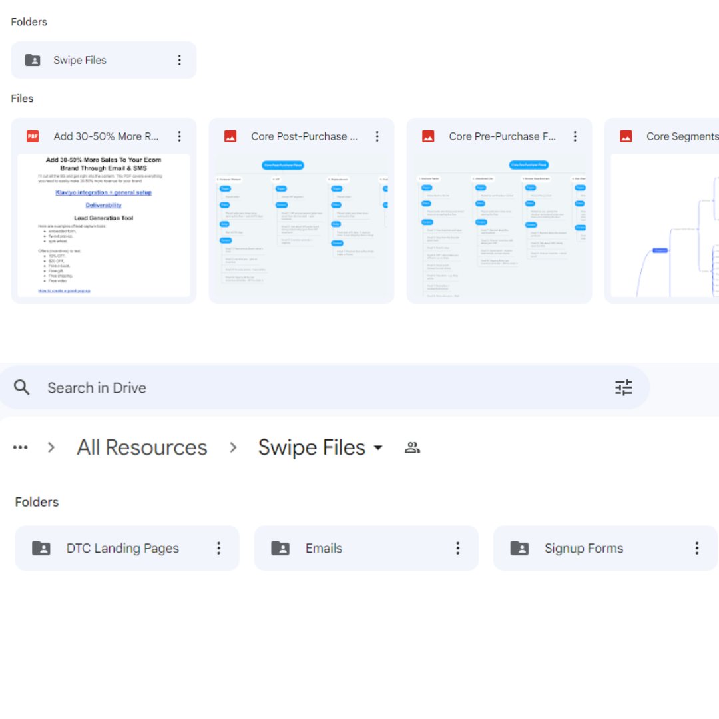Open more actions for Core Pre-Purchase file
The width and height of the screenshot is (719, 719).
[x=575, y=136]
